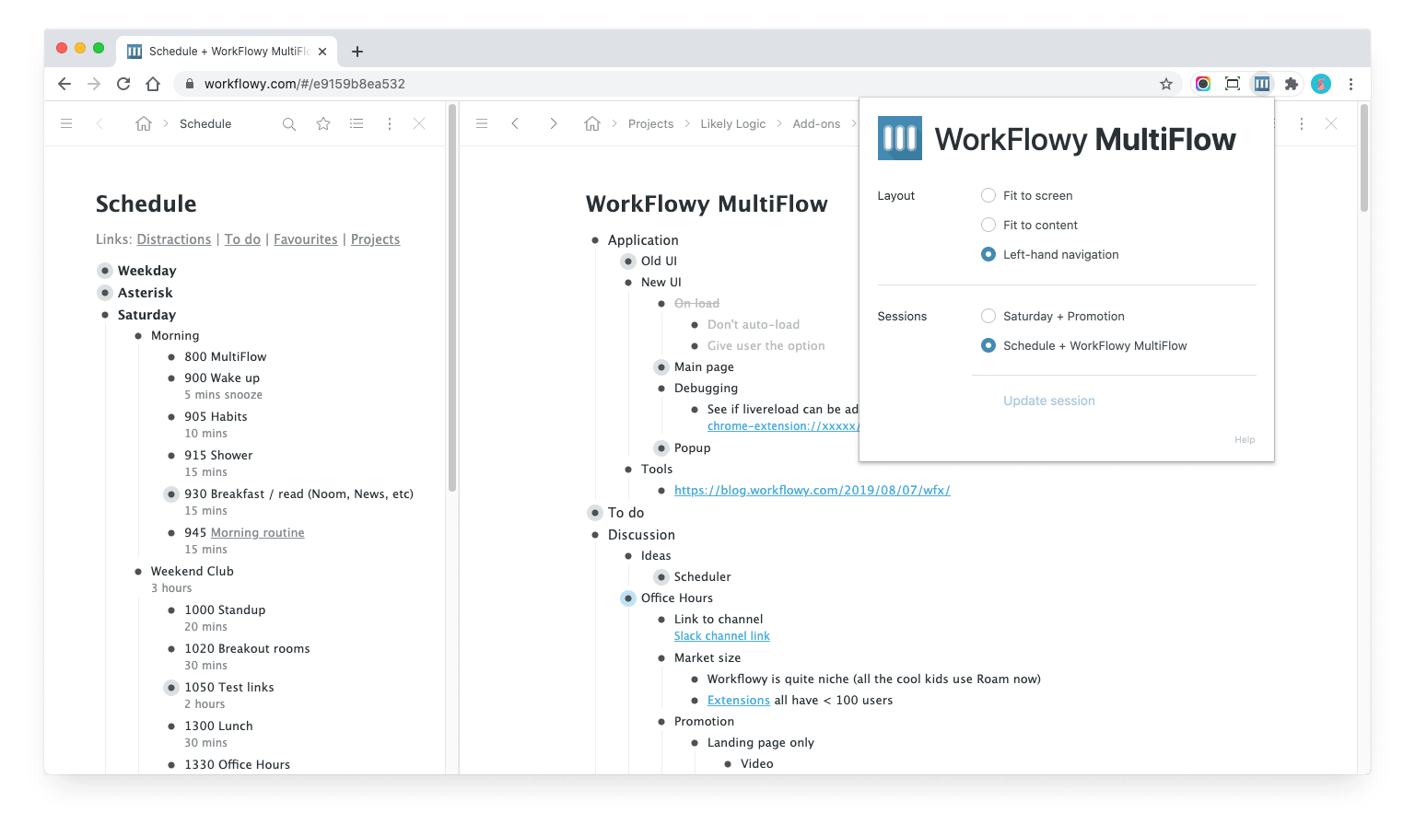Expand the Weekday node
Viewport: 1415px width, 836px height.
tap(105, 270)
